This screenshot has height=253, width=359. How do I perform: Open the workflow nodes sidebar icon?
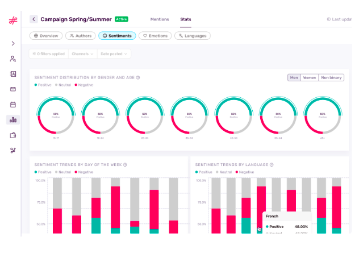[x=12, y=151]
